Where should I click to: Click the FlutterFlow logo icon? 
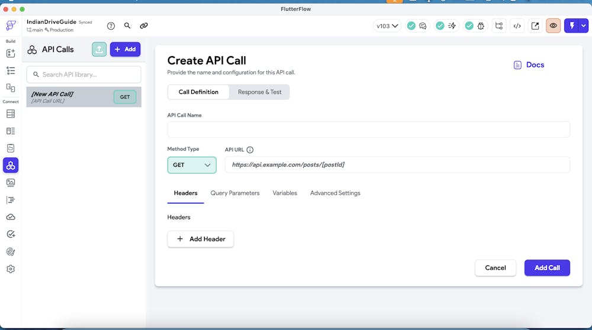click(11, 25)
